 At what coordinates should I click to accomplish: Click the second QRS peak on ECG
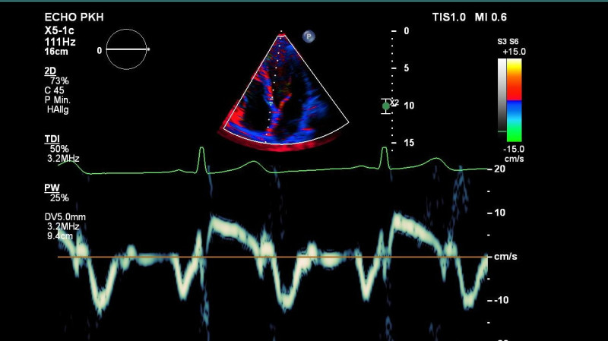[x=384, y=149]
